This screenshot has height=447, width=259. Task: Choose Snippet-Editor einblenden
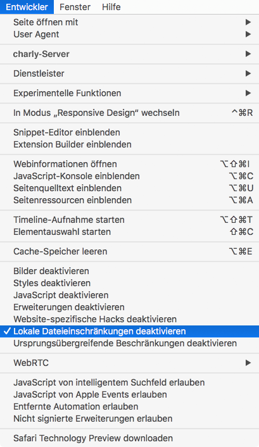pyautogui.click(x=129, y=132)
